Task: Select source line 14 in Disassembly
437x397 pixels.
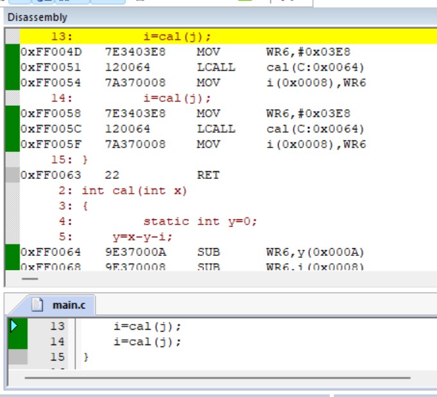Action: [228, 98]
